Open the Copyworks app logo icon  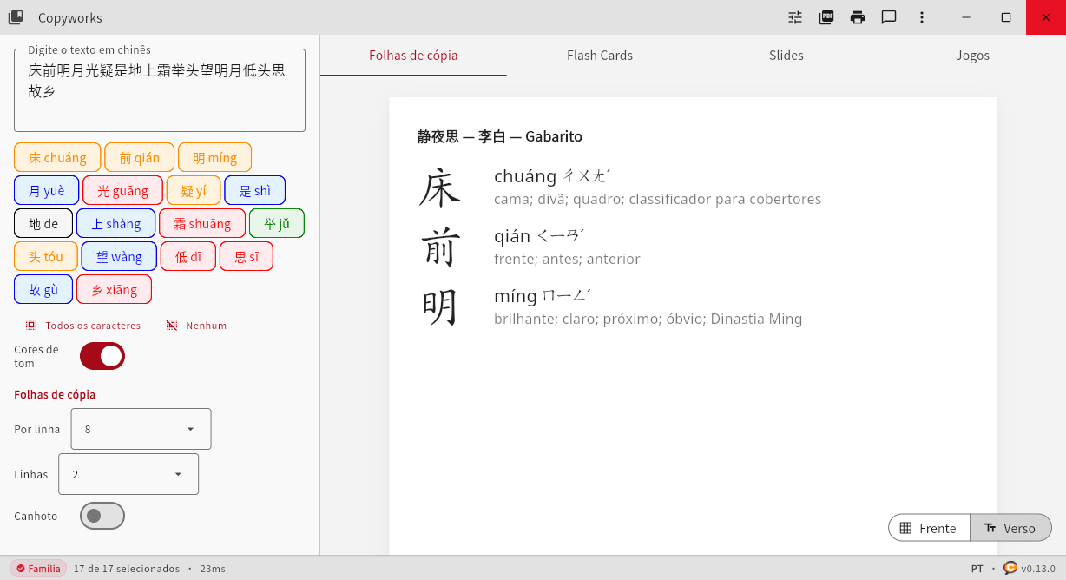point(16,17)
